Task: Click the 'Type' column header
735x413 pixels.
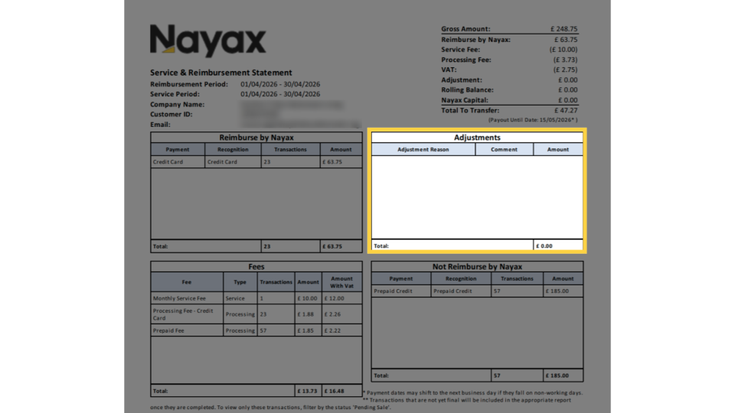Action: coord(240,282)
